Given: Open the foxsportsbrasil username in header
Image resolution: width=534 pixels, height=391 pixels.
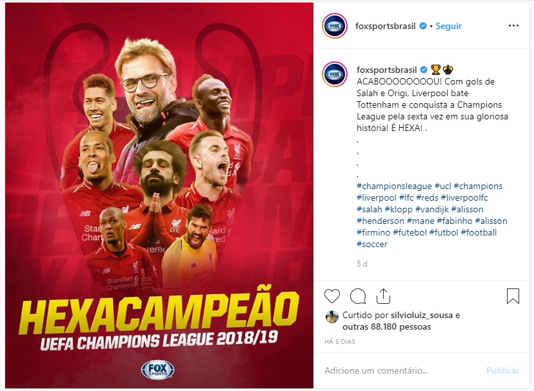Looking at the screenshot, I should point(385,26).
